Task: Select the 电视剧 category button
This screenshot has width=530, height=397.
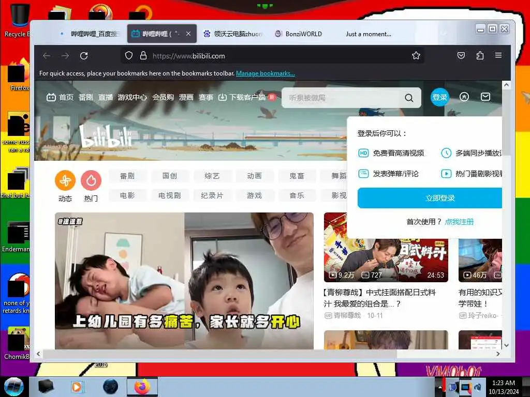Action: (x=170, y=195)
